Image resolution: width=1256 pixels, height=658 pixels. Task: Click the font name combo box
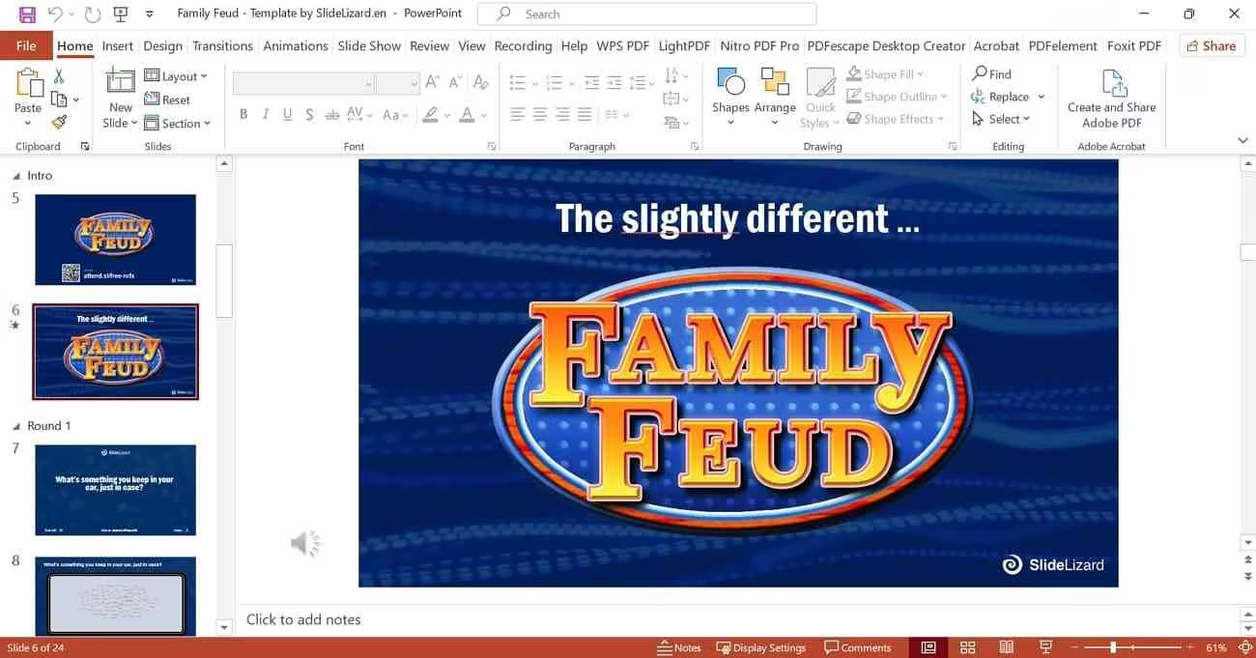[x=303, y=83]
